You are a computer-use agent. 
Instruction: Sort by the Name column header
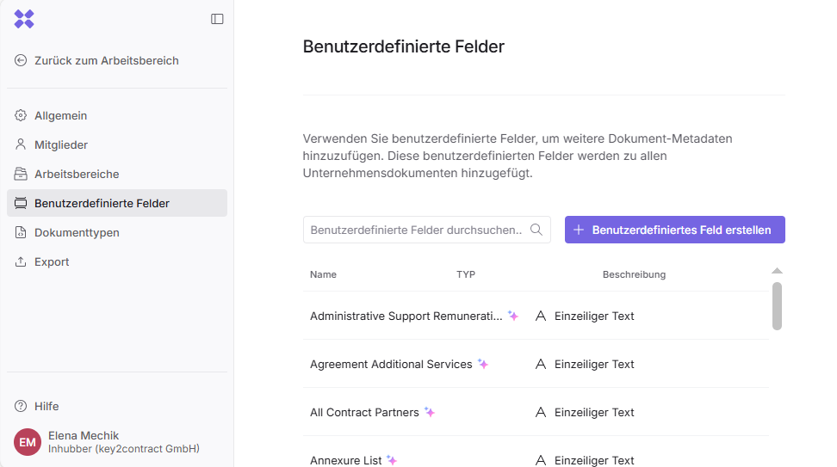coord(323,275)
